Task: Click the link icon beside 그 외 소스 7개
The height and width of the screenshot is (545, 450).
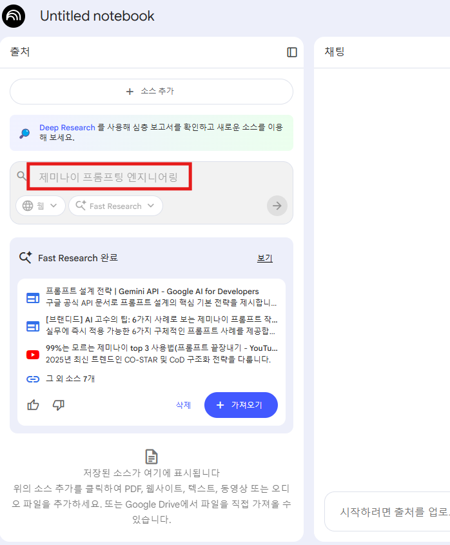Action: 33,379
